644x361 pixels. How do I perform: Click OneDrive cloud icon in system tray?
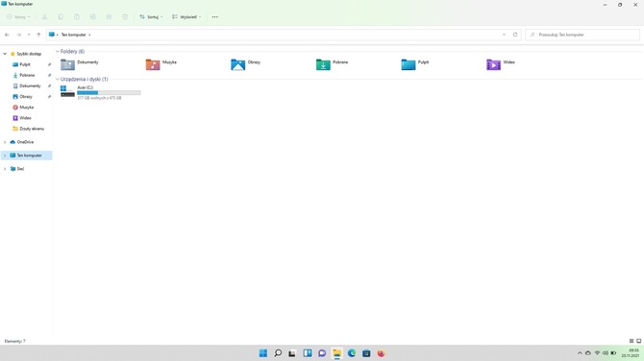588,352
